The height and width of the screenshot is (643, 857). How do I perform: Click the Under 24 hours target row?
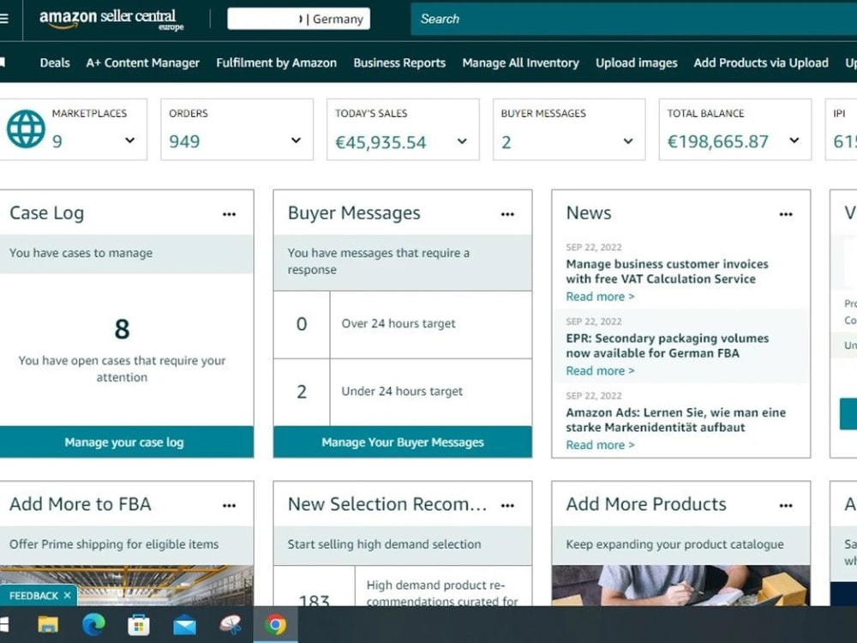pos(403,392)
